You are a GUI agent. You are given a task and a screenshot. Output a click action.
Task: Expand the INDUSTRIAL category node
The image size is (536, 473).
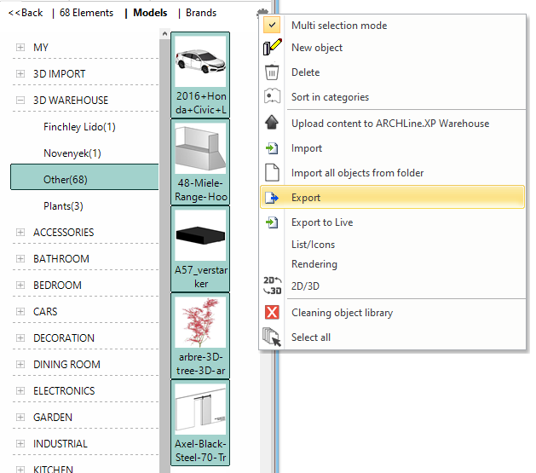[x=20, y=444]
